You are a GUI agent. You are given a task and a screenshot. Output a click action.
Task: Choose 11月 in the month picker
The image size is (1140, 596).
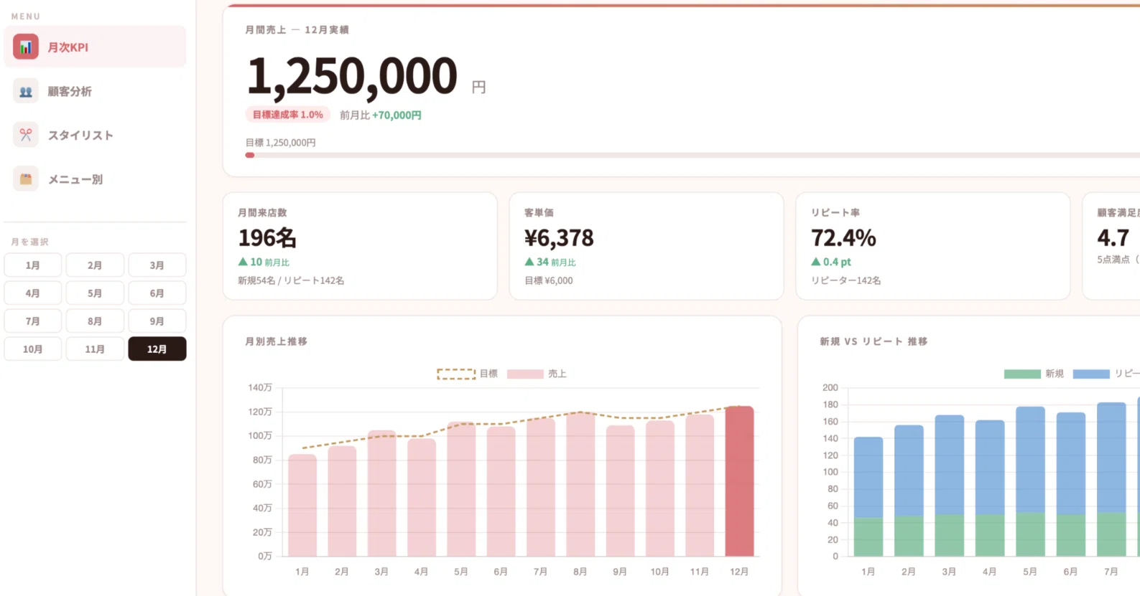coord(95,349)
